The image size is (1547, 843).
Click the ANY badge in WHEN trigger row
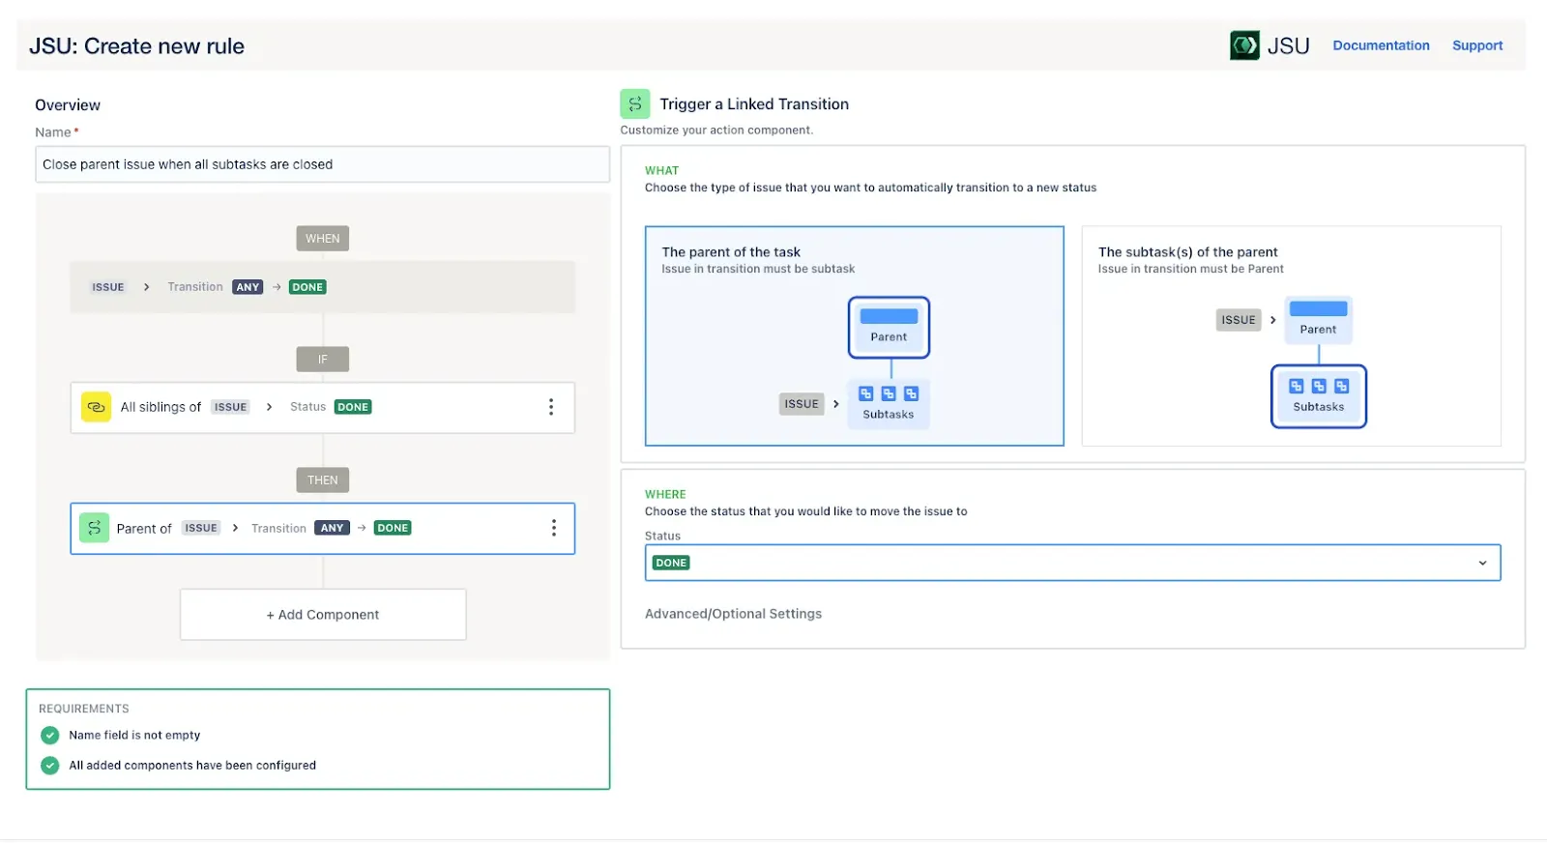click(248, 287)
